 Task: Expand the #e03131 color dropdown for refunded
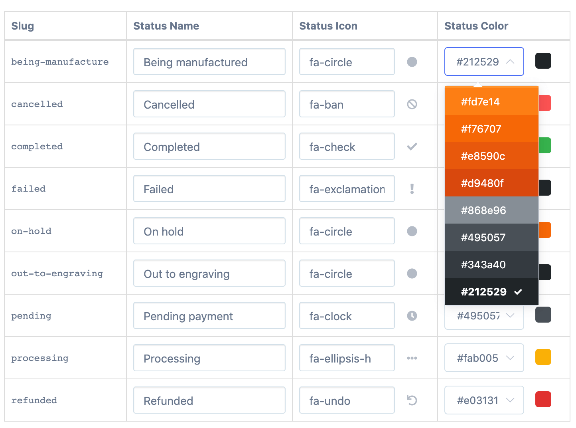[484, 400]
